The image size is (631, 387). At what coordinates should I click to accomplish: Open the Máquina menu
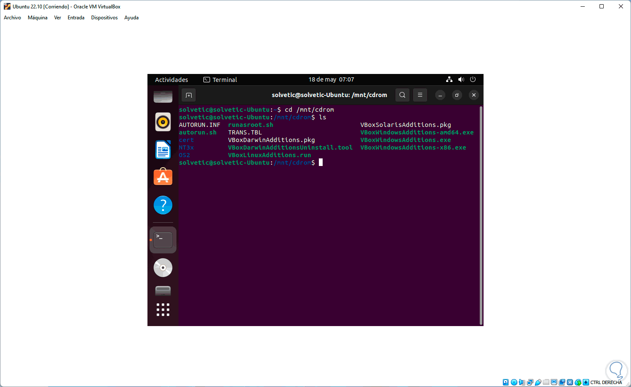(37, 18)
